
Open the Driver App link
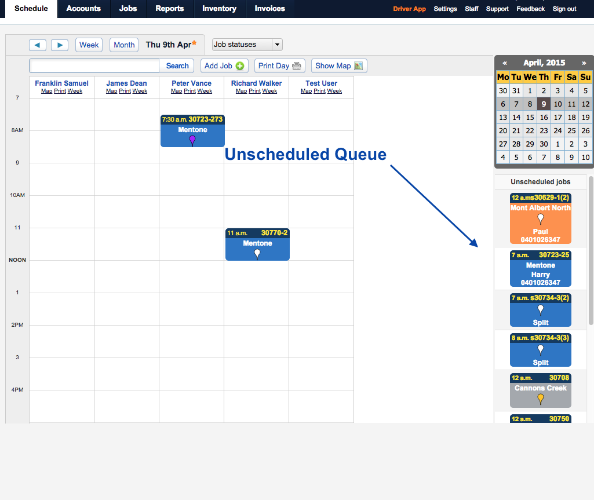click(409, 9)
